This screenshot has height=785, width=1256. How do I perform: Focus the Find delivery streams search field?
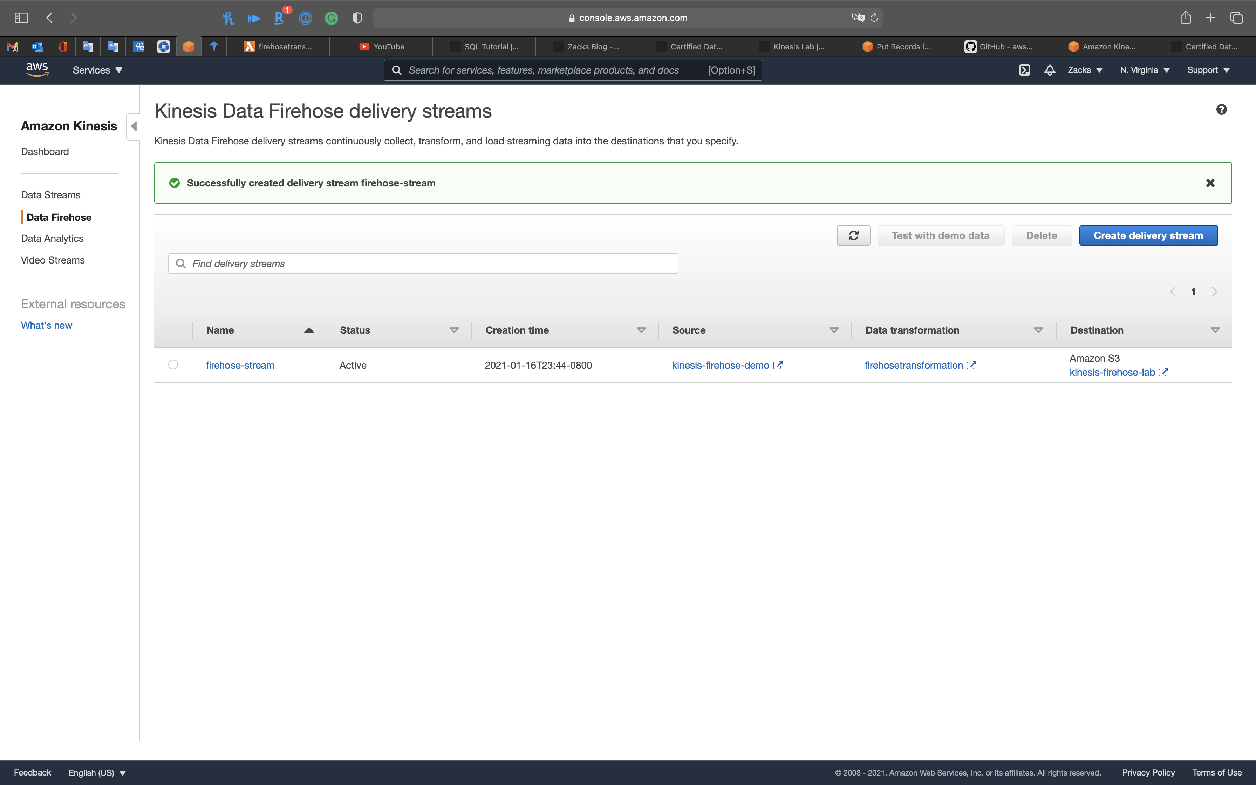pyautogui.click(x=423, y=264)
